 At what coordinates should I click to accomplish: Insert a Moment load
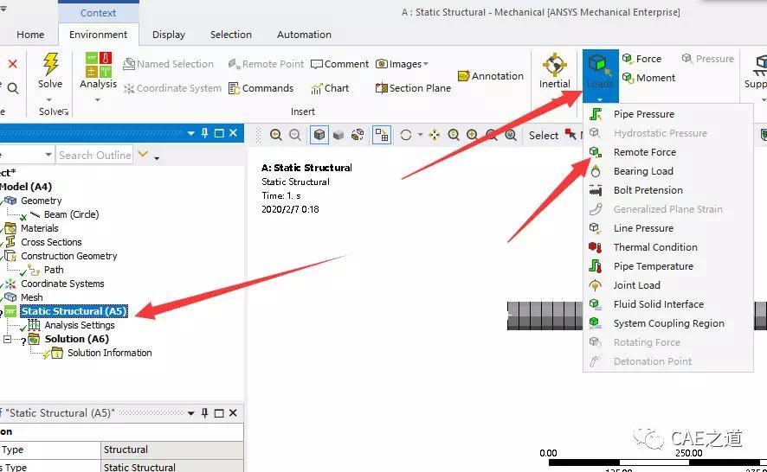pyautogui.click(x=648, y=78)
